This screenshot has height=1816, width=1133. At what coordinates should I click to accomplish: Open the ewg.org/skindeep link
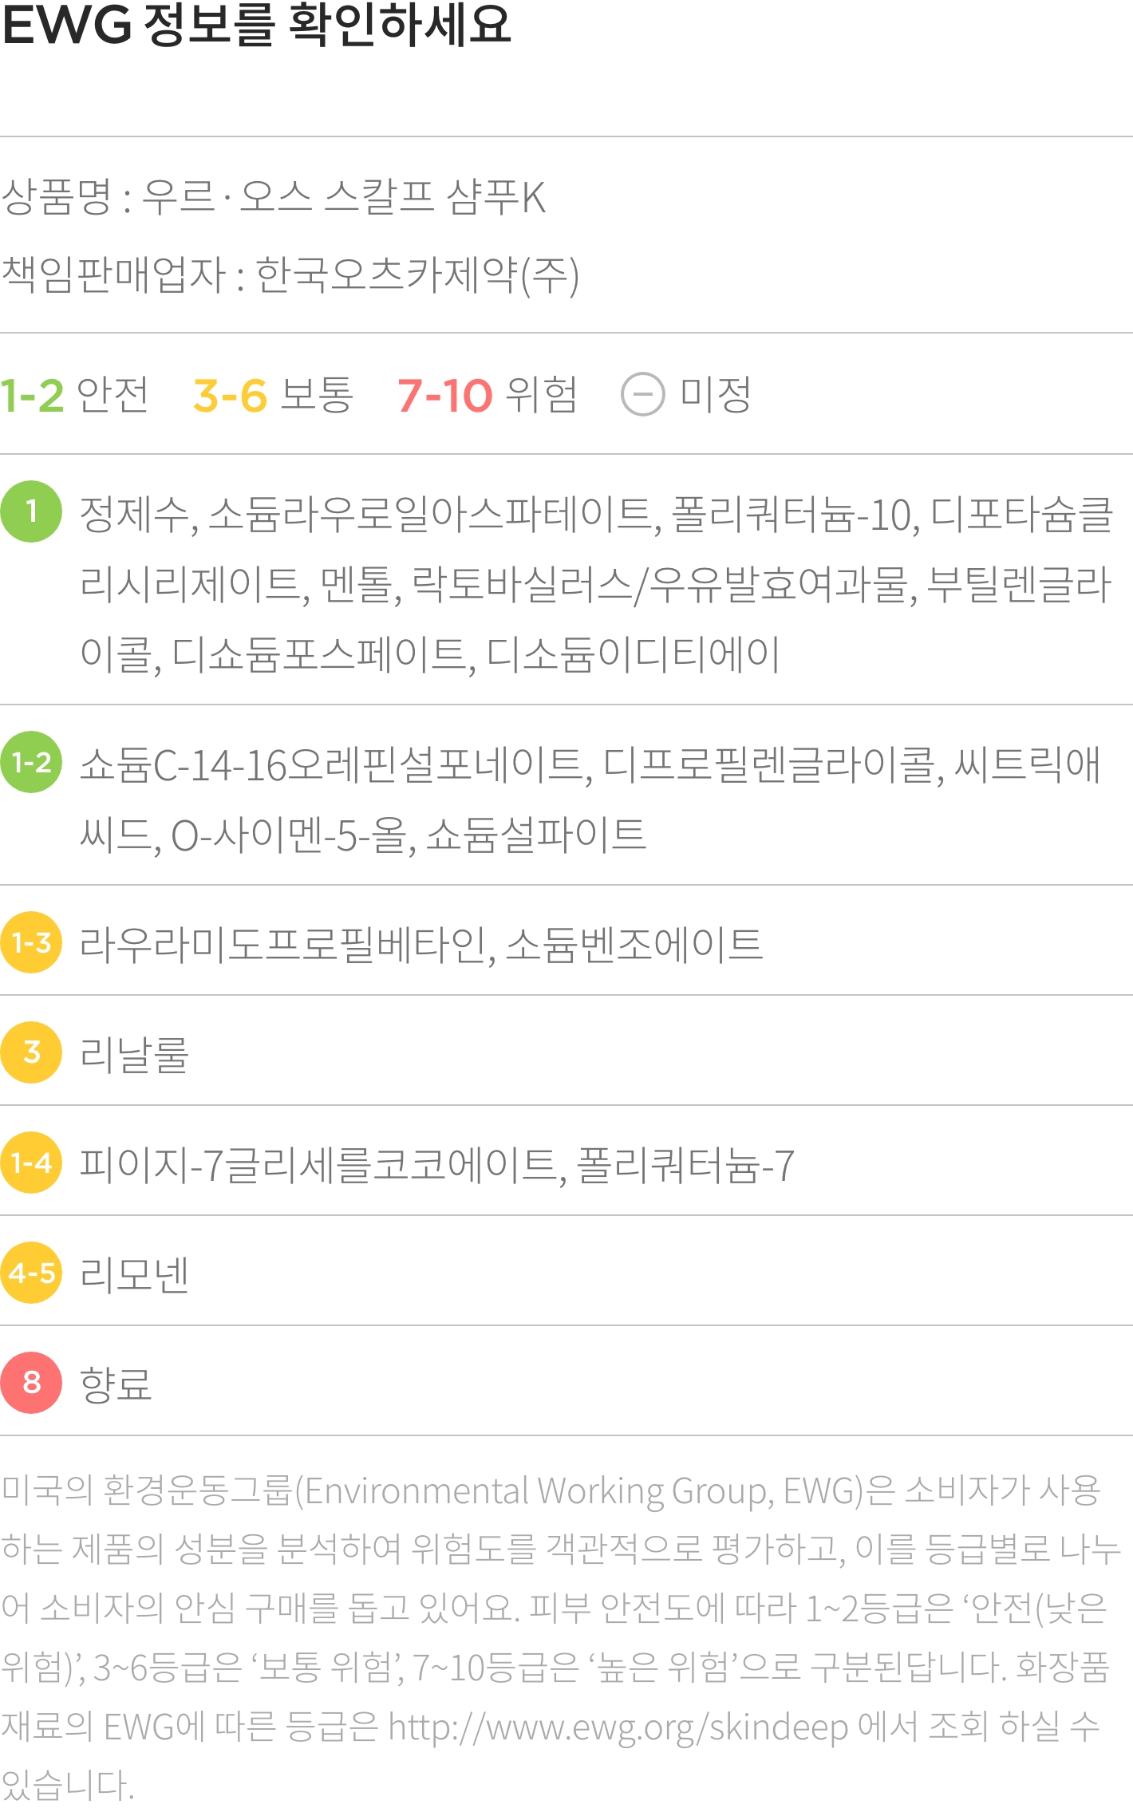(618, 1727)
